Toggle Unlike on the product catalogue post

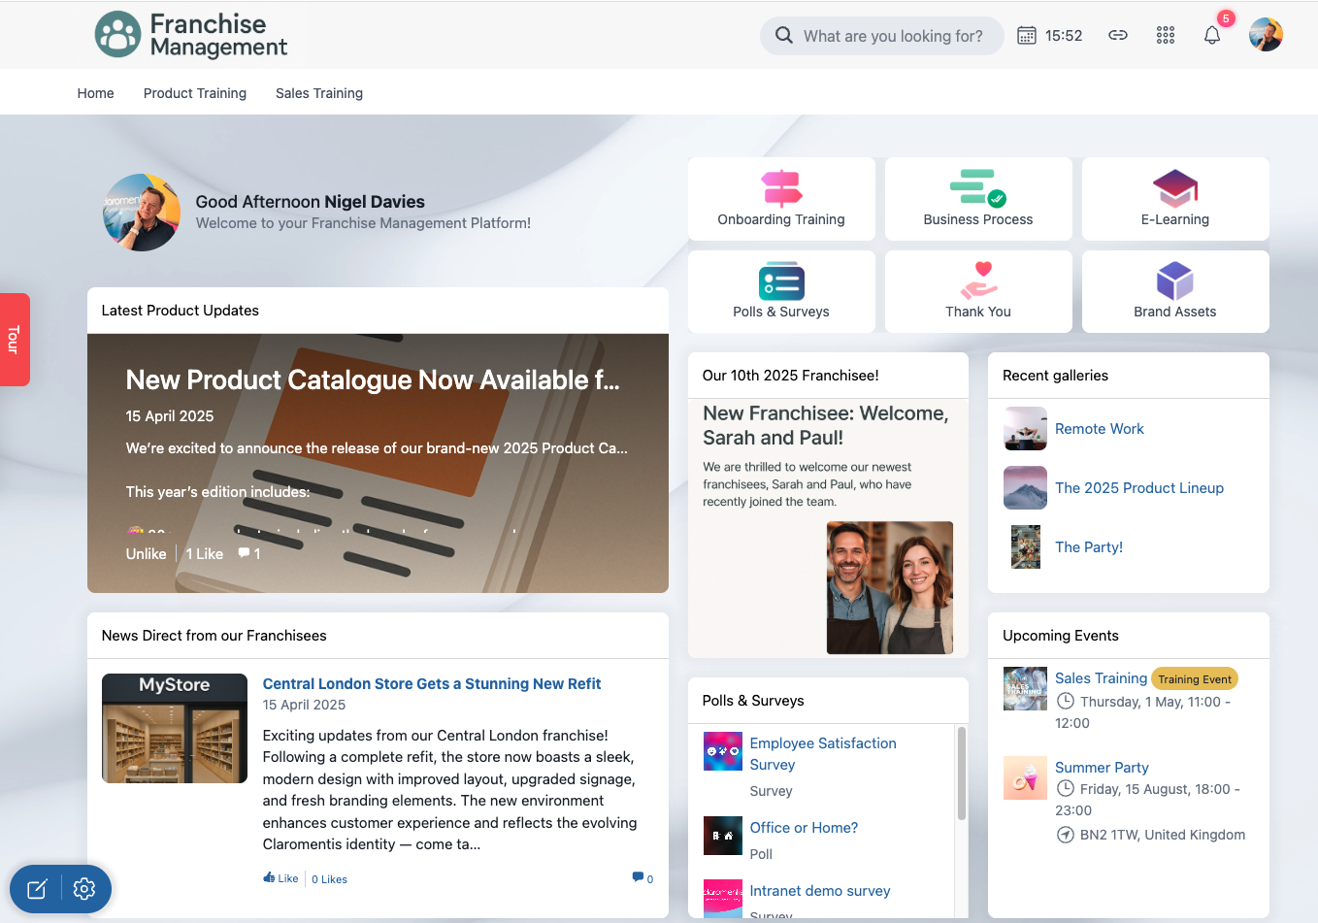pyautogui.click(x=146, y=554)
